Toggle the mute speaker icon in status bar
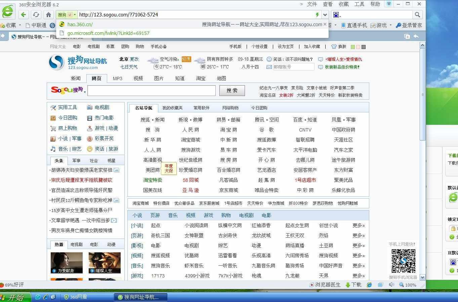 click(391, 285)
